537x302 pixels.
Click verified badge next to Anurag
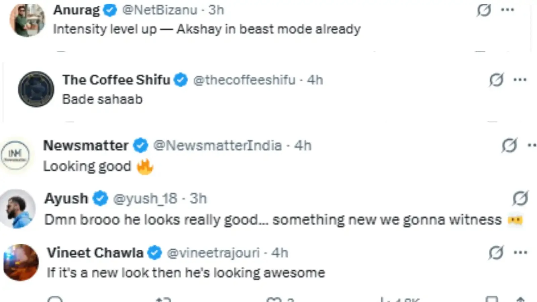110,10
